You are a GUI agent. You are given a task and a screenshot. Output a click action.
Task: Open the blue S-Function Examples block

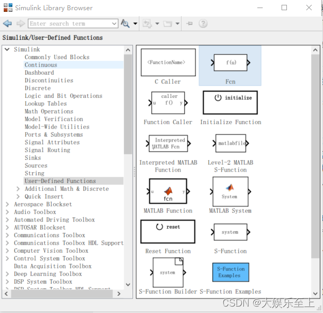[230, 272]
